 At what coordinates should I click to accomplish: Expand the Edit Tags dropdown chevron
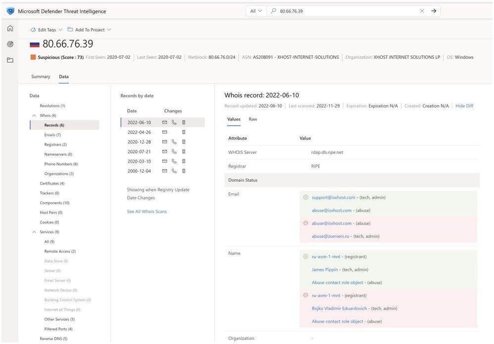pyautogui.click(x=60, y=30)
